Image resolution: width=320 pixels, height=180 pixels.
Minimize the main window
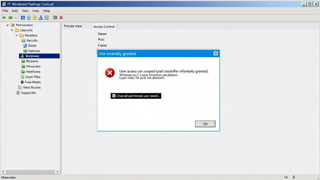pos(304,4)
